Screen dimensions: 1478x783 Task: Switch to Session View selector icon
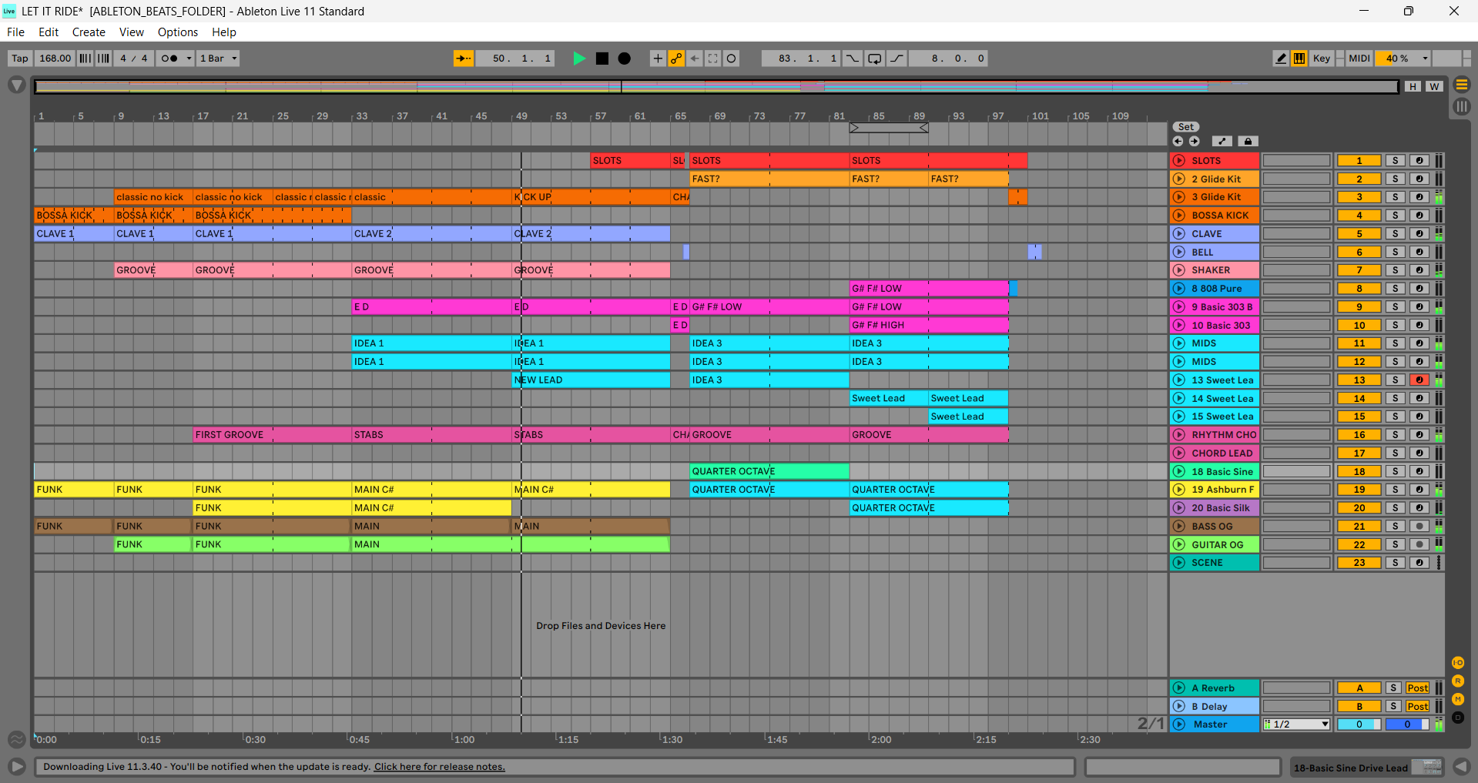click(1461, 107)
